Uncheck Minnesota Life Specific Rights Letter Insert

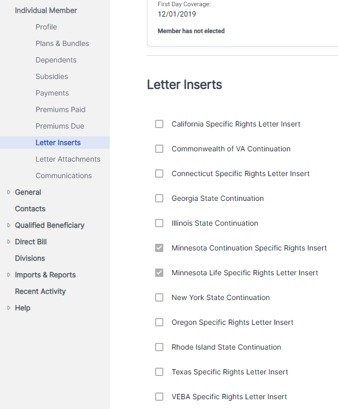pos(159,273)
